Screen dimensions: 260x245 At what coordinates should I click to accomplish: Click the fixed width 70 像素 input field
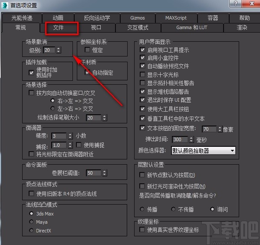pyautogui.click(x=209, y=129)
